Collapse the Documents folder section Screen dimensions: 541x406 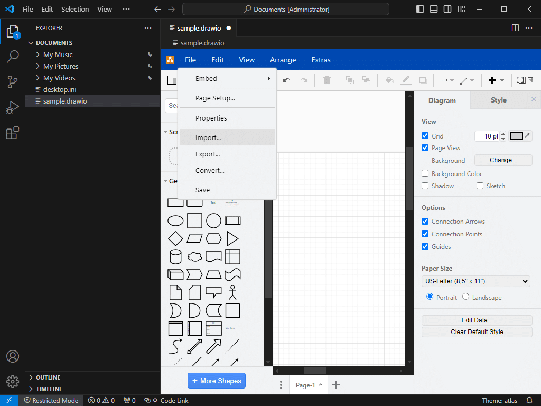pos(92,43)
